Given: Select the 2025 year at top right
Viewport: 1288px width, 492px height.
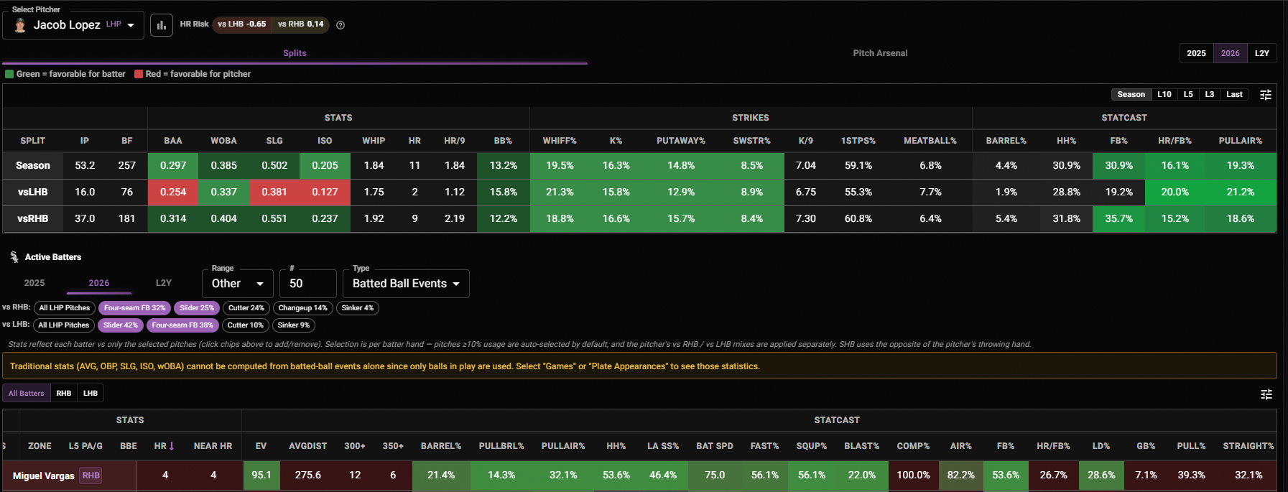Looking at the screenshot, I should [x=1196, y=53].
